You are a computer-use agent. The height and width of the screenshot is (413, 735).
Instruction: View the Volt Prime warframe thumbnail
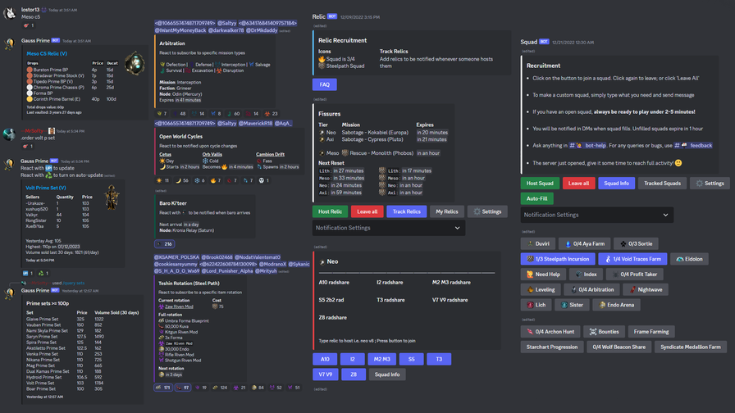click(x=112, y=197)
